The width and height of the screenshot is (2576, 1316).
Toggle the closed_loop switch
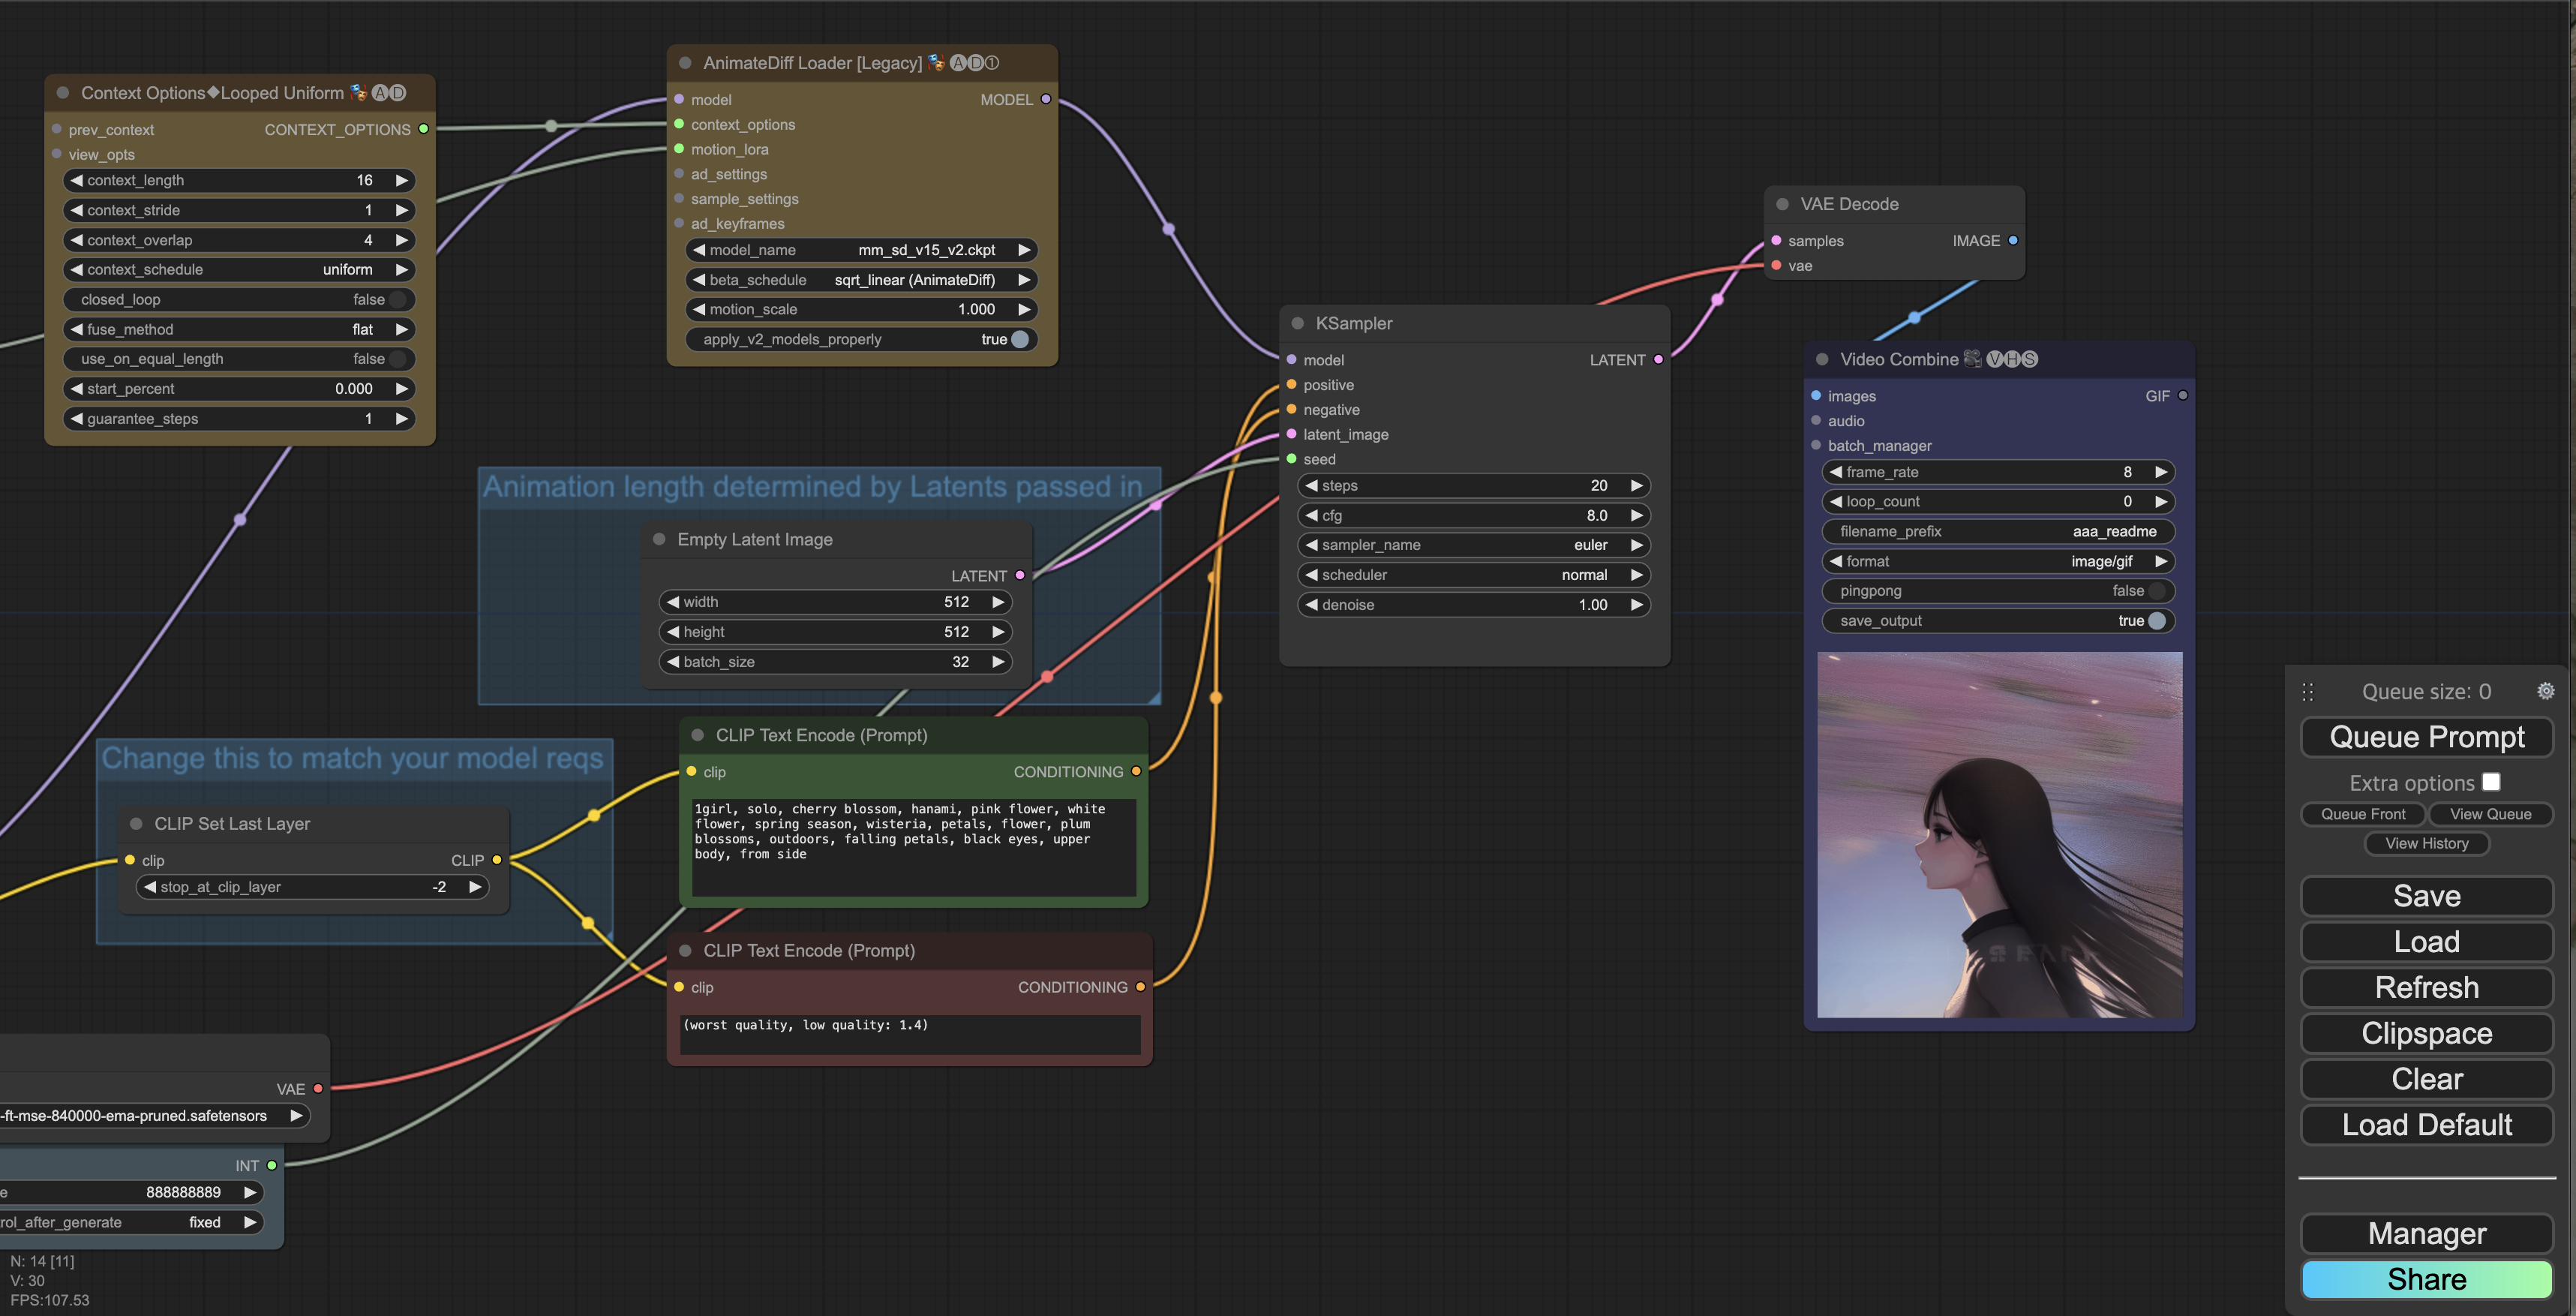[x=398, y=300]
